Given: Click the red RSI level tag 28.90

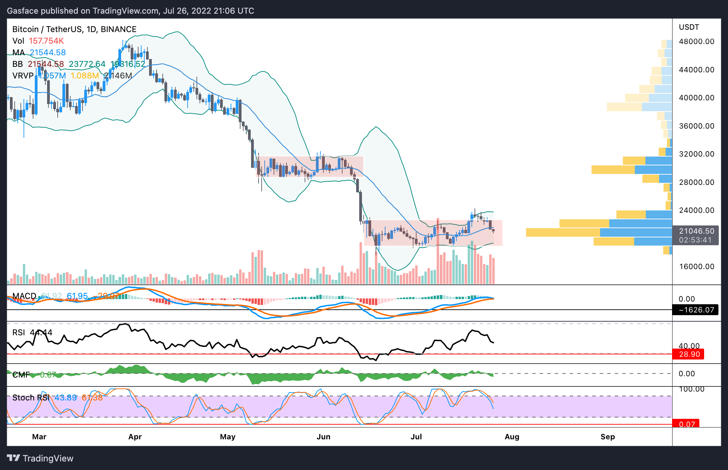Looking at the screenshot, I should click(689, 354).
